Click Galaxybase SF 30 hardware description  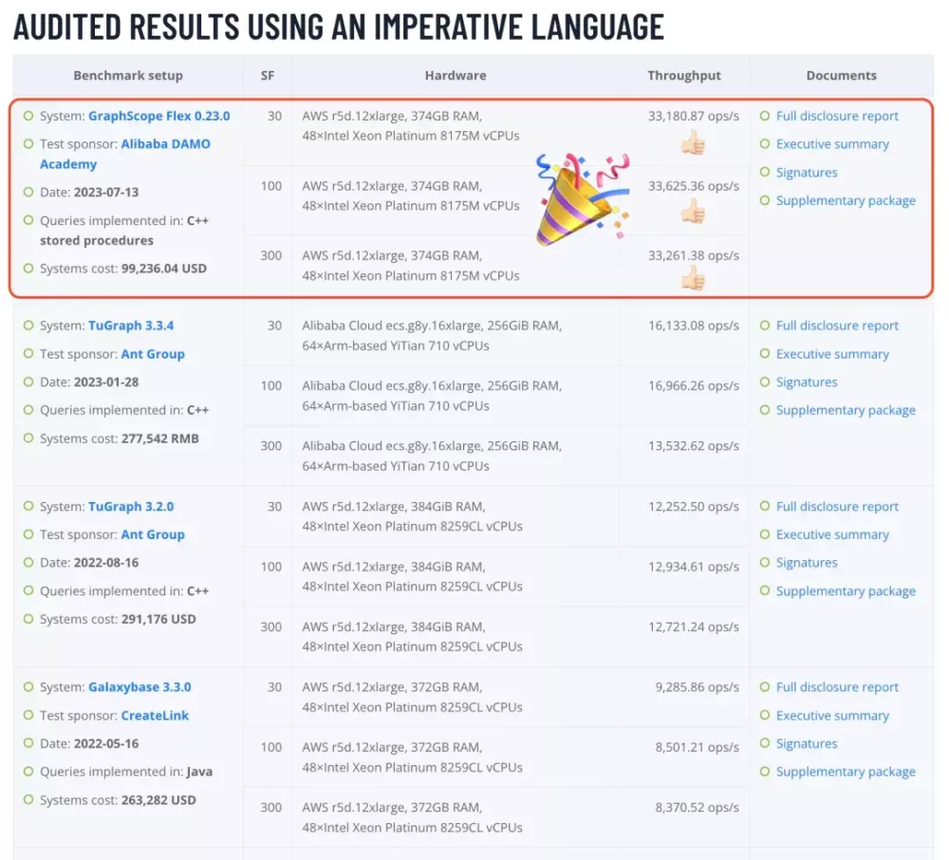point(412,697)
